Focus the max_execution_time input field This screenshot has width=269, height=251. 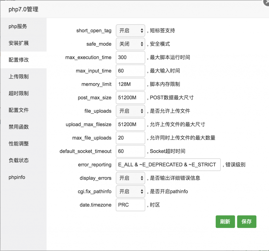130,57
